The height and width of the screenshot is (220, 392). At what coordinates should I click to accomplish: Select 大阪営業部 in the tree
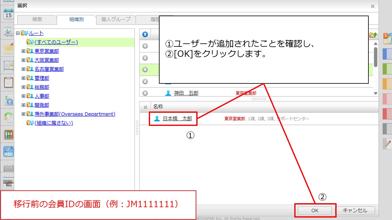click(x=47, y=60)
